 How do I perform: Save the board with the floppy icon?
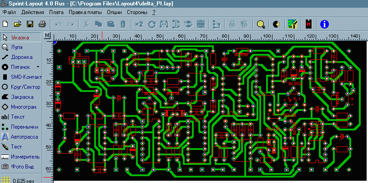coord(30,24)
